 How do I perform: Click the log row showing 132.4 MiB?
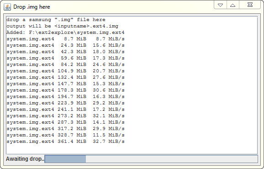click(x=65, y=77)
